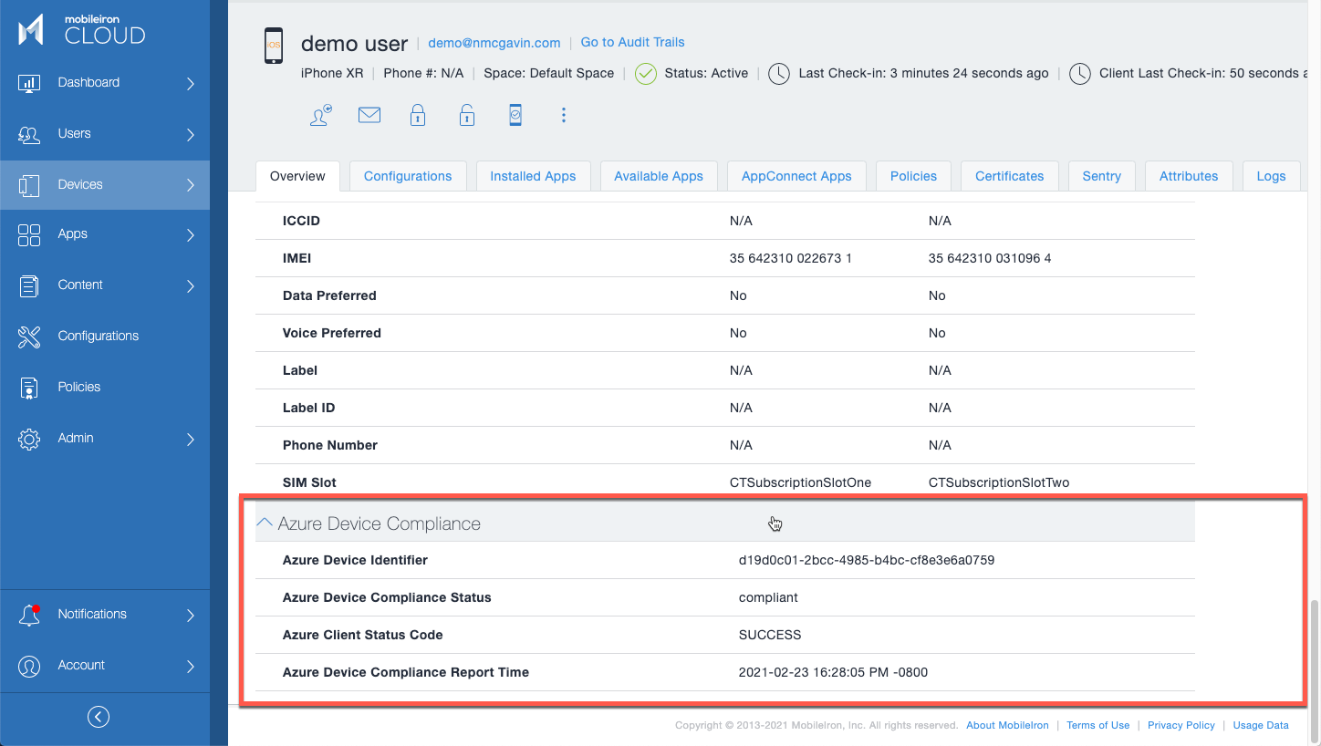The image size is (1321, 746).
Task: Click the retire user icon
Action: [x=320, y=115]
